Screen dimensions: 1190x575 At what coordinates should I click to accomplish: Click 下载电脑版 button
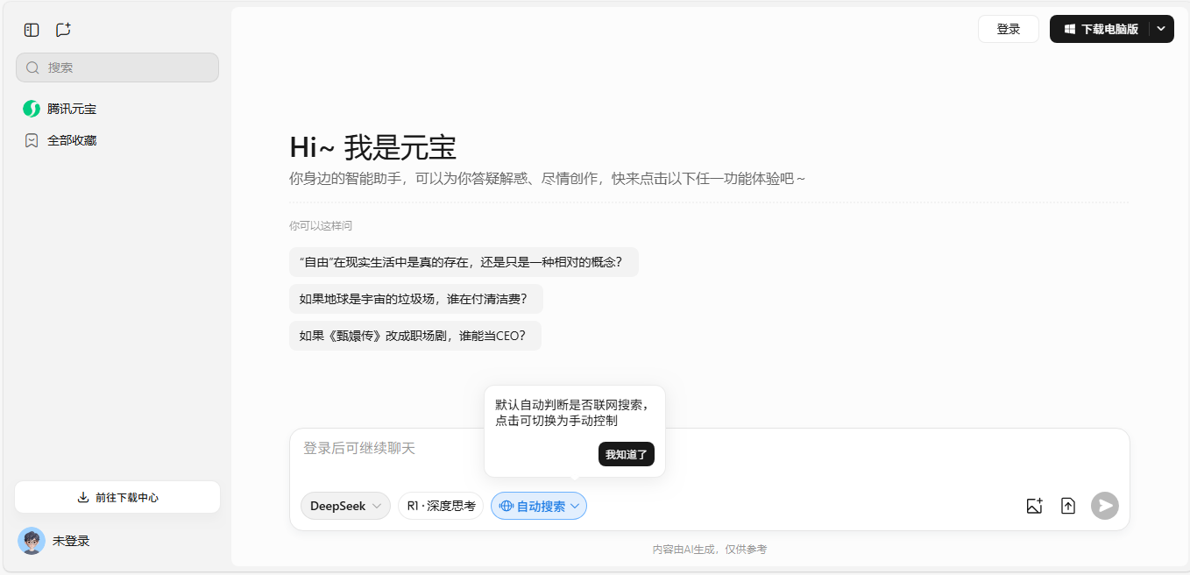(1101, 29)
